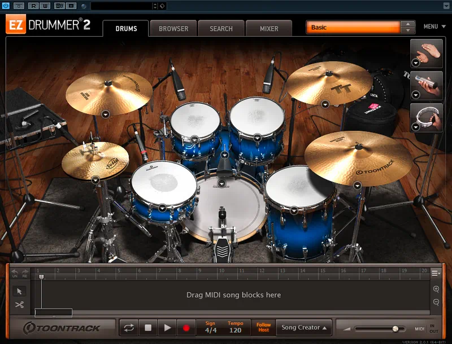Zoom in on the song track
The image size is (452, 344).
[x=436, y=289]
